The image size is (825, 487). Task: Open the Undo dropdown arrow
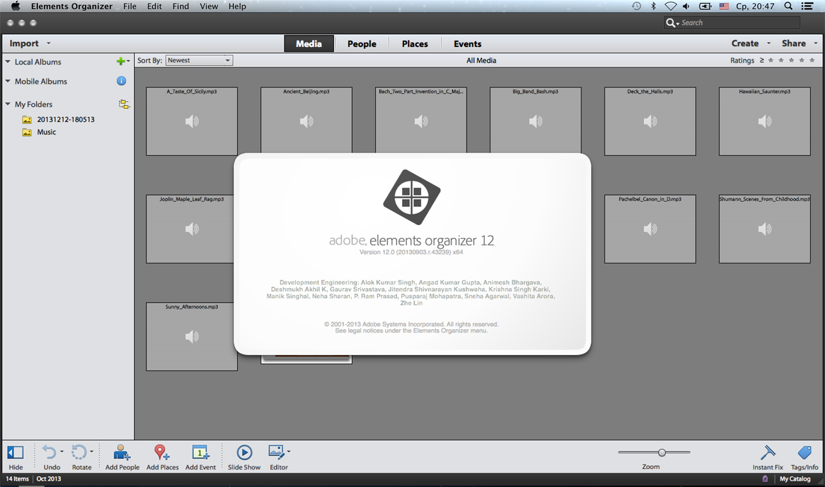coord(62,452)
